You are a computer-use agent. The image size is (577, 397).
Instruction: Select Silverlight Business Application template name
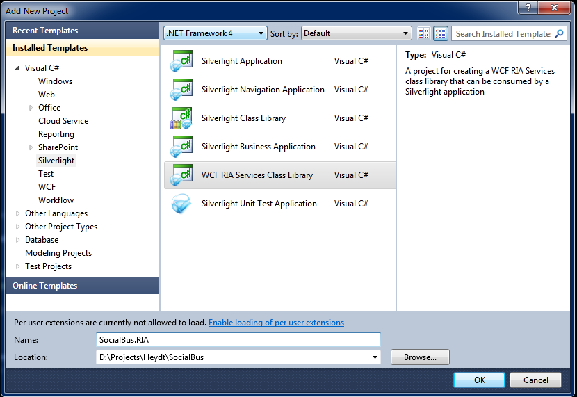click(x=259, y=147)
